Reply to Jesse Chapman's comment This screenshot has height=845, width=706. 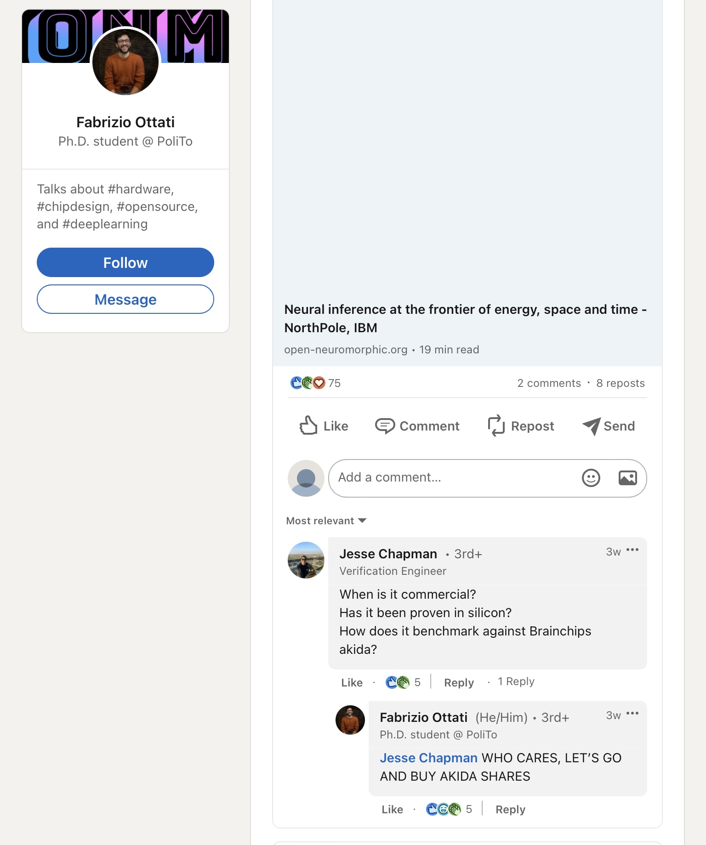click(459, 682)
